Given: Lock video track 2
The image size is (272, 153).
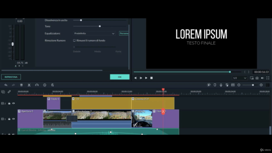Looking at the screenshot, I should 9,103.
